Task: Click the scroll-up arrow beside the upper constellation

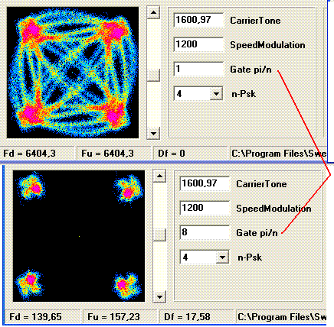Action: pos(153,12)
